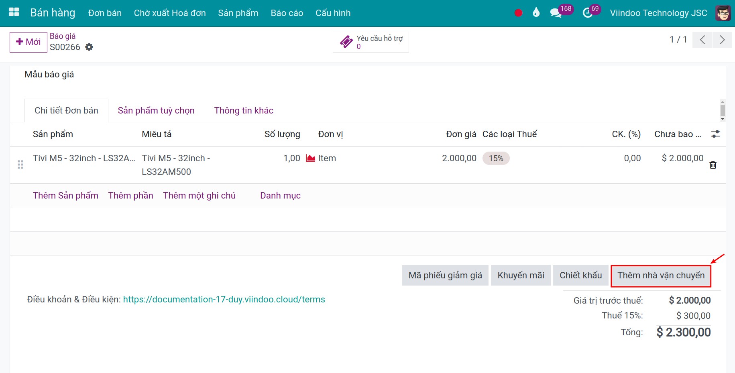Image resolution: width=735 pixels, height=373 pixels.
Task: Open the Đơn bán menu
Action: 105,13
